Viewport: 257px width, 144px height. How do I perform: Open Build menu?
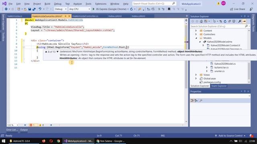point(47,4)
